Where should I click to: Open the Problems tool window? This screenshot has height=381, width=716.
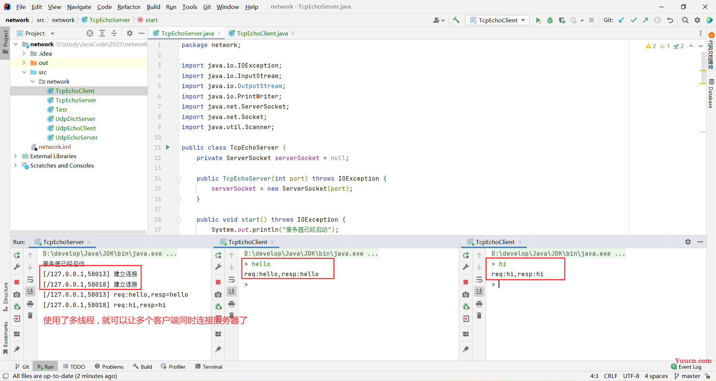(x=109, y=367)
